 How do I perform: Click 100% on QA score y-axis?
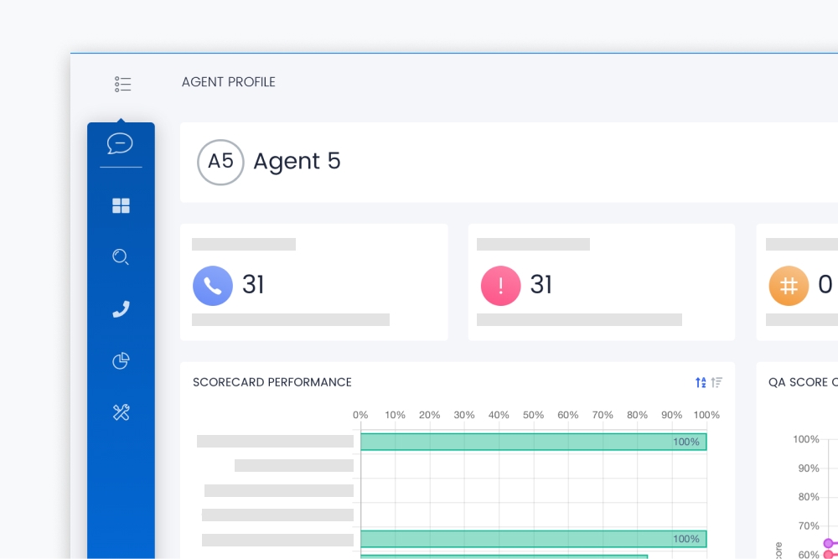click(x=806, y=439)
